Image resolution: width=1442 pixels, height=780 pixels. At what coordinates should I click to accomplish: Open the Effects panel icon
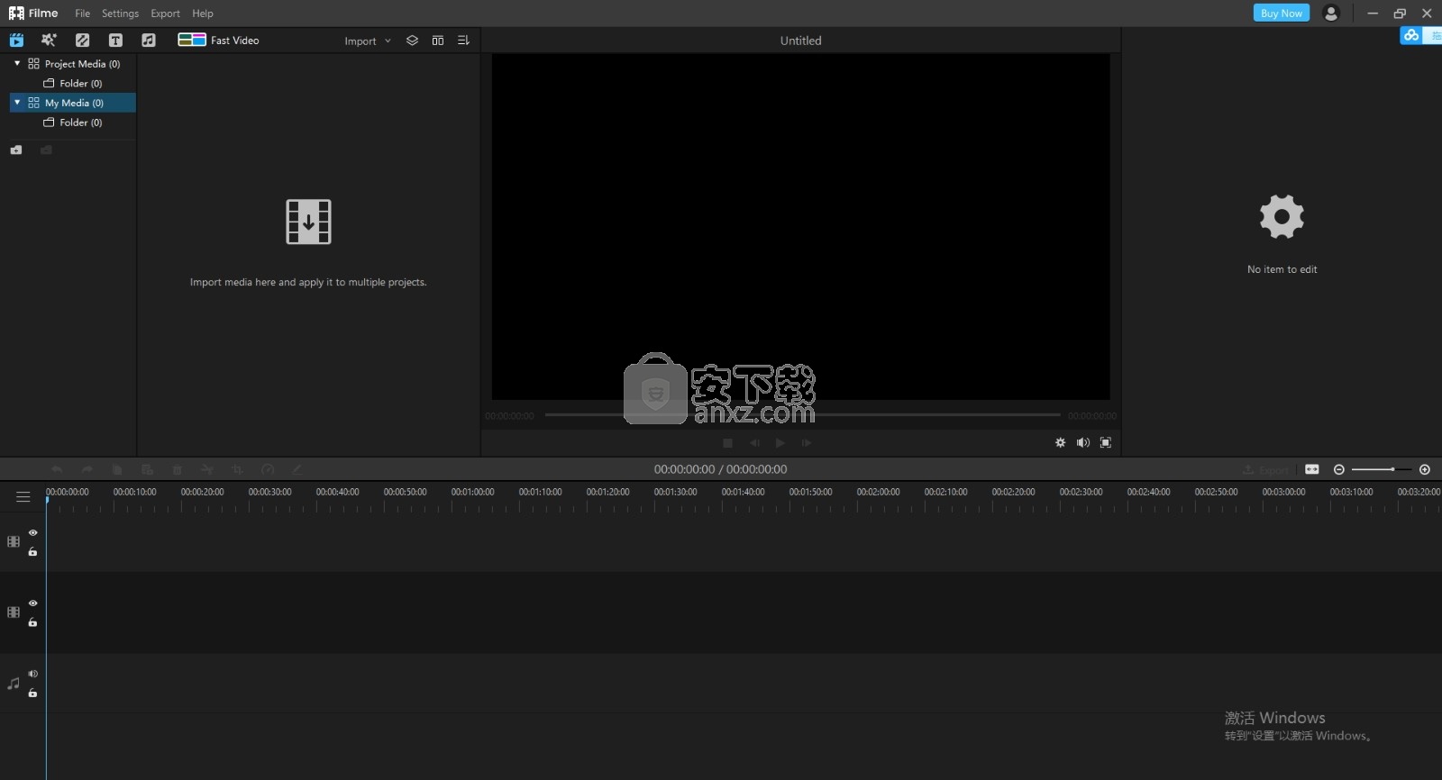point(49,40)
